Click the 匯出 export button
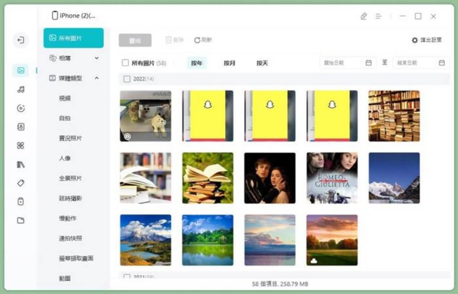Viewport: 458px width, 294px height. click(x=135, y=40)
